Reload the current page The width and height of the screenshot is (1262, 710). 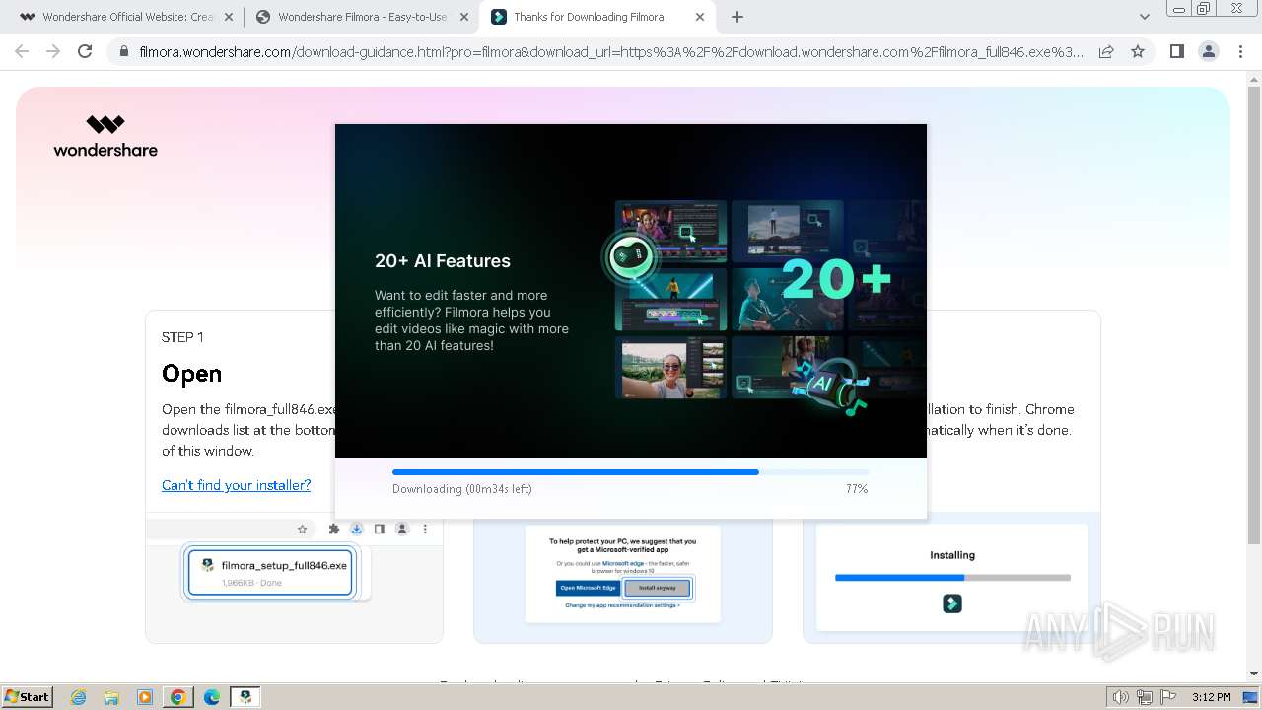(85, 51)
